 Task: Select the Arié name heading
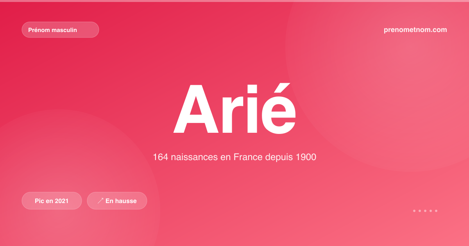point(234,108)
